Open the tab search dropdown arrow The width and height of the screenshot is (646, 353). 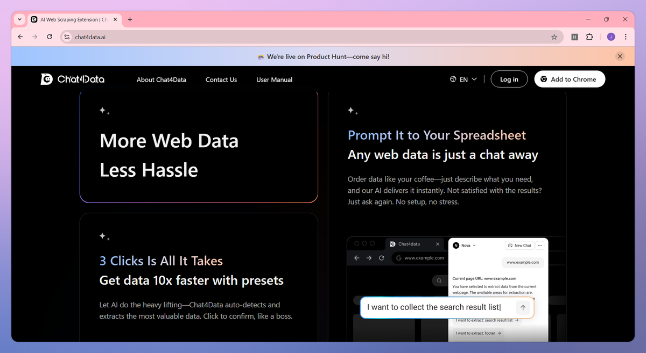click(19, 19)
